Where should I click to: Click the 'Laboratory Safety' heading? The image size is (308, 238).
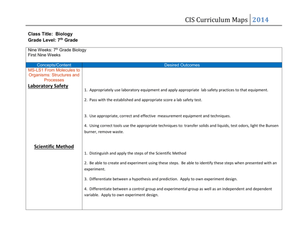tap(48, 86)
